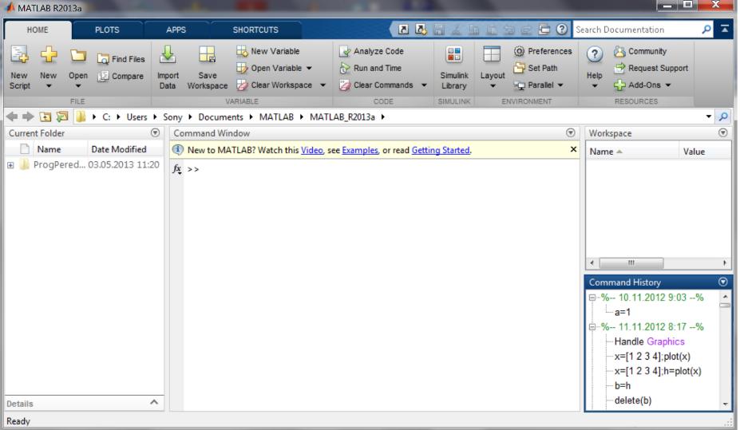
Task: Switch to the PLOTS tab
Action: point(107,30)
